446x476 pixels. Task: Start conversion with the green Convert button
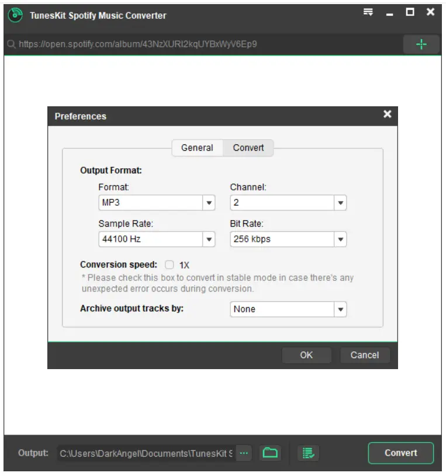(401, 453)
